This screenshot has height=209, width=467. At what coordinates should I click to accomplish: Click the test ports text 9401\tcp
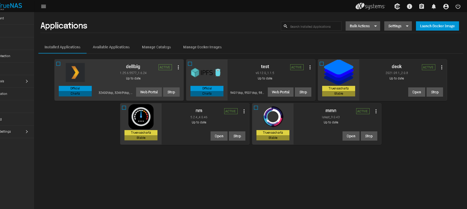pos(247,93)
